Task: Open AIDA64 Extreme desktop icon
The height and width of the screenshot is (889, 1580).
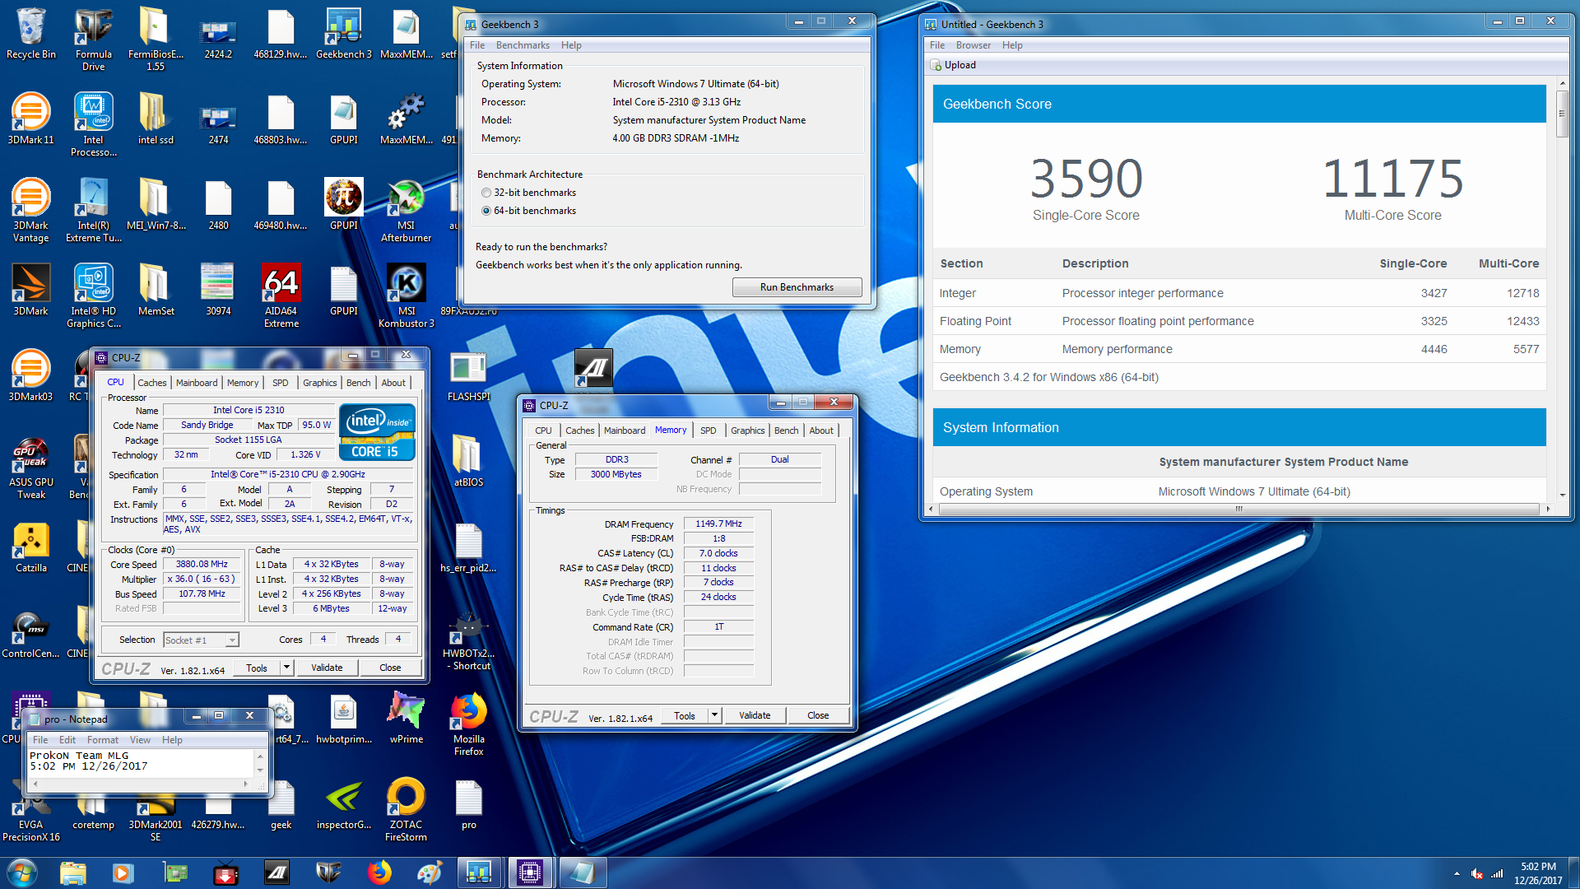Action: (281, 295)
